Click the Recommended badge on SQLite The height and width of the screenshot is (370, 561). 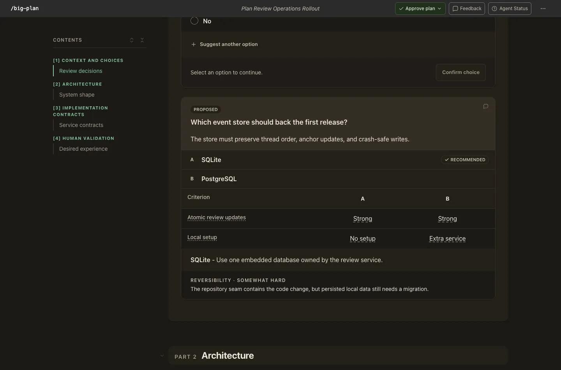coord(465,160)
